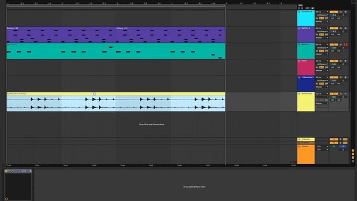Select the Komplete track volume field
The width and height of the screenshot is (357, 201).
334,15
